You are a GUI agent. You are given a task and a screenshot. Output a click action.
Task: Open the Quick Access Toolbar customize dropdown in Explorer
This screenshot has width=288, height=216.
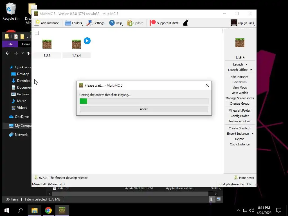click(27, 37)
